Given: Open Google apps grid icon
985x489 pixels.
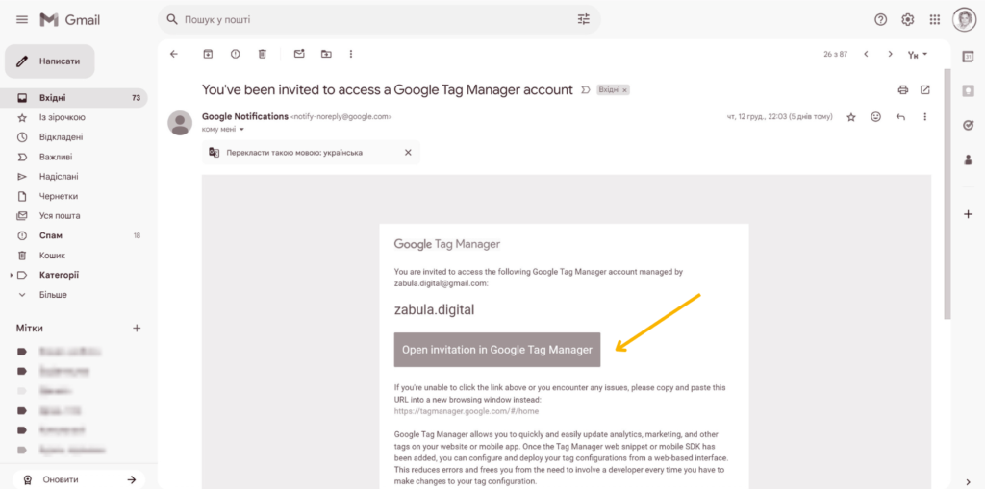Looking at the screenshot, I should [x=935, y=20].
